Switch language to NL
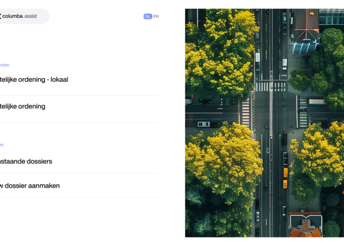 point(147,16)
